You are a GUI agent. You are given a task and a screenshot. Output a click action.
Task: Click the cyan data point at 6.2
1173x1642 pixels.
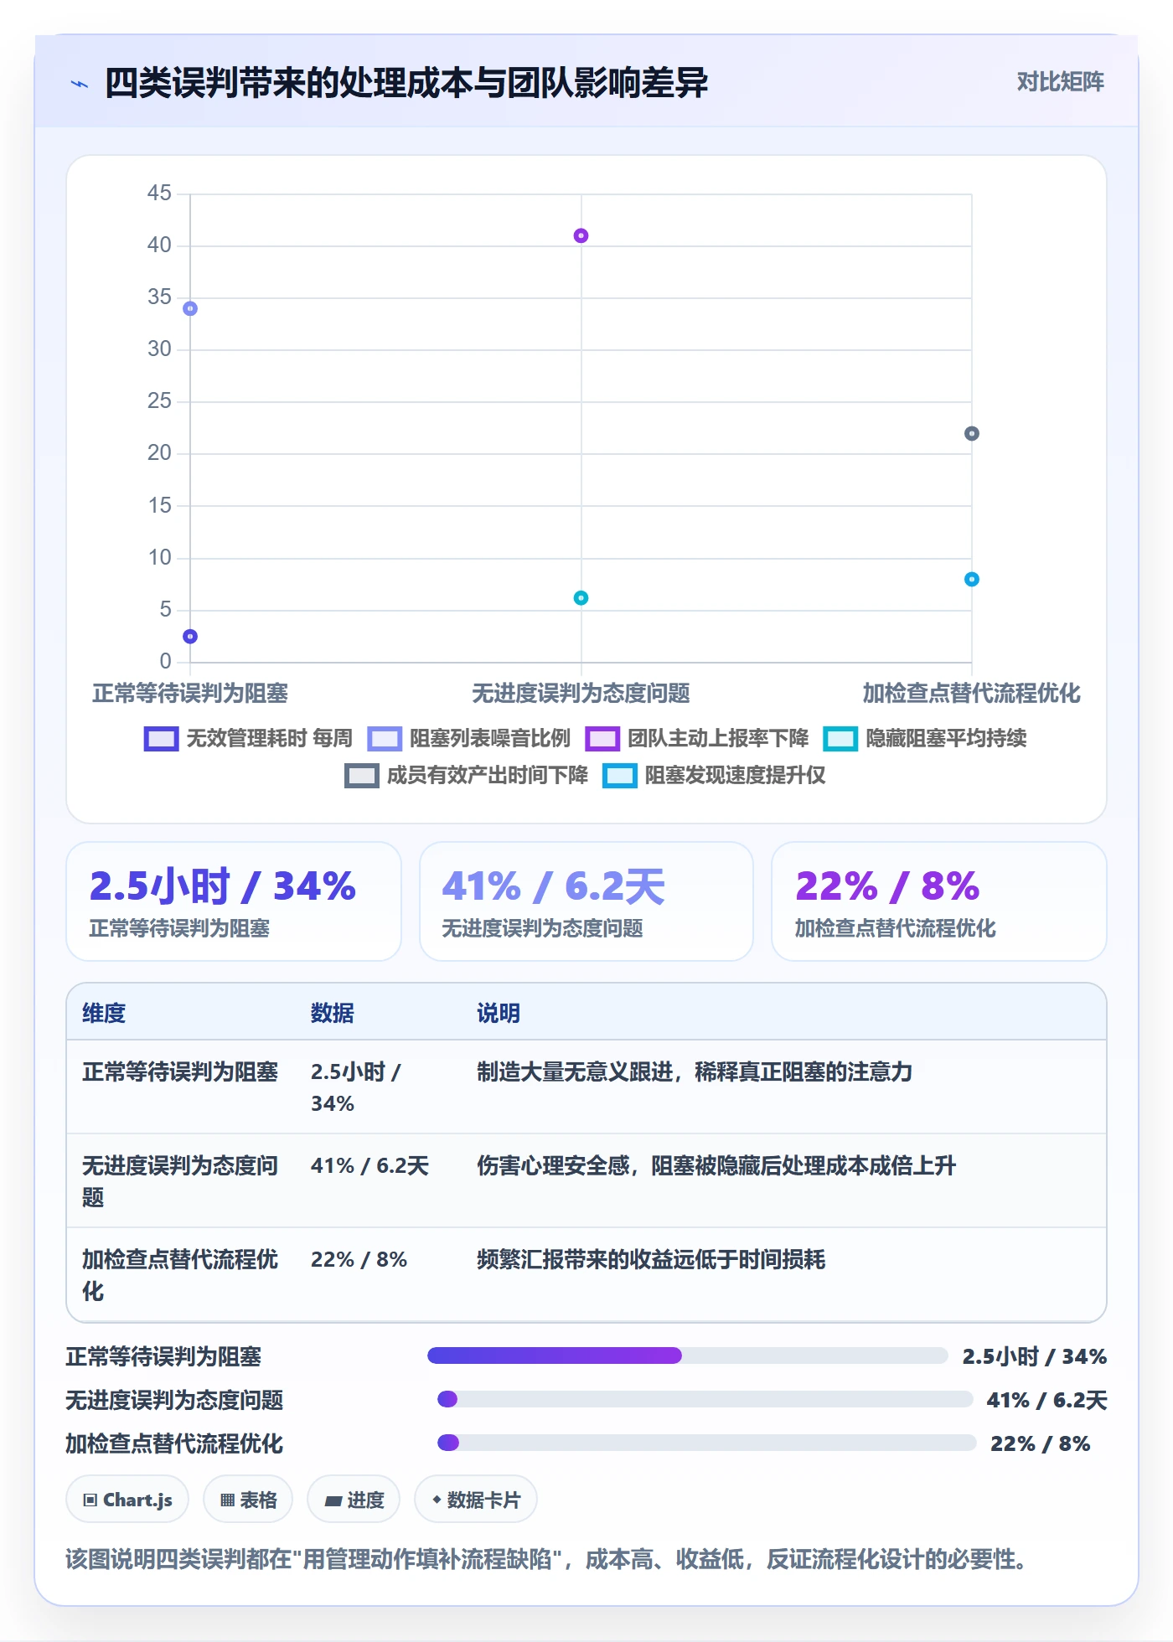tap(581, 598)
